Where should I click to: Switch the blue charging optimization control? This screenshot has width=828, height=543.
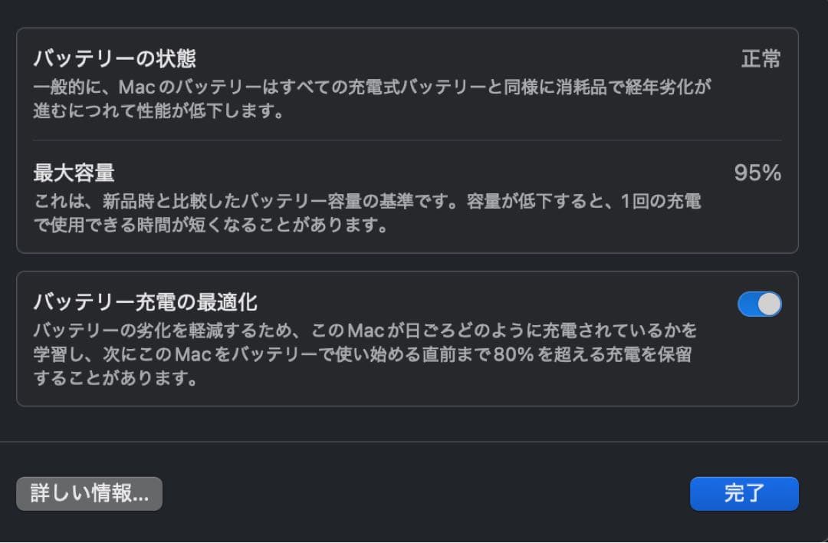click(x=759, y=304)
